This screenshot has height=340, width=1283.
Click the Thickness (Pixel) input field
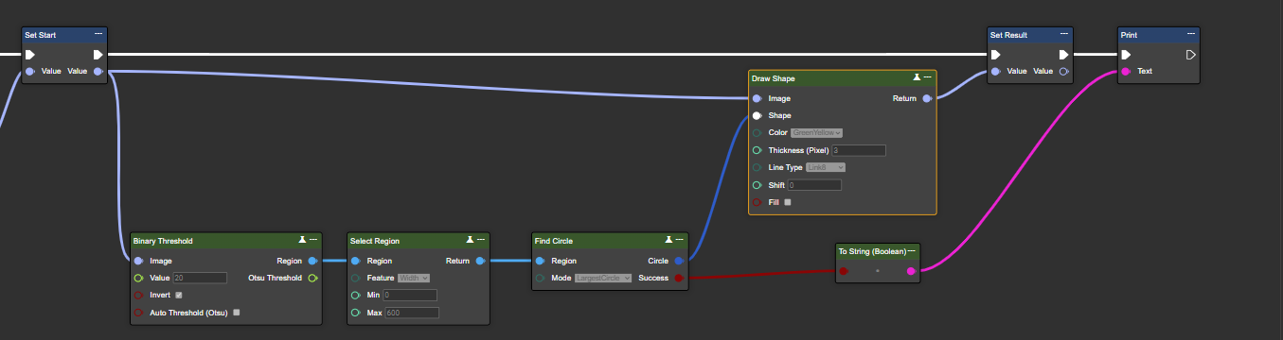click(859, 150)
